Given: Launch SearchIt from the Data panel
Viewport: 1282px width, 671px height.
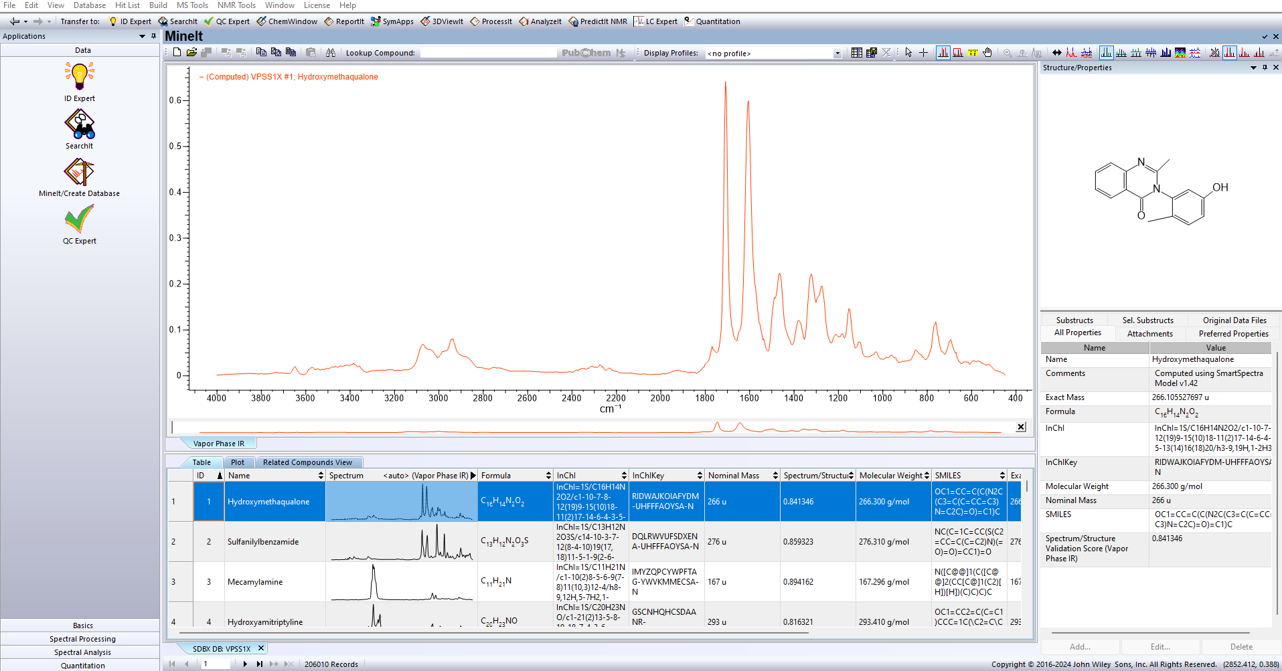Looking at the screenshot, I should tap(79, 124).
